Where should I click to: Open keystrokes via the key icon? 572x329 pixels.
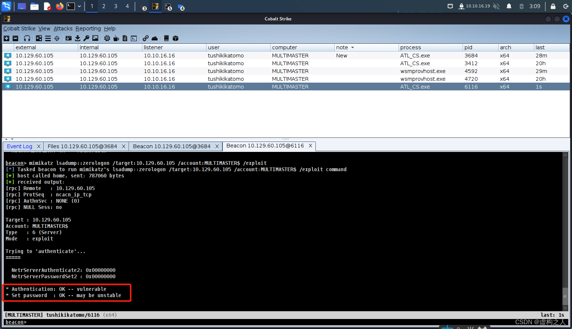pos(86,38)
